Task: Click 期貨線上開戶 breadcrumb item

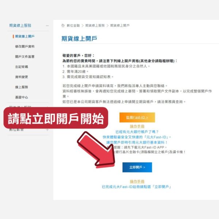Action: [120, 26]
